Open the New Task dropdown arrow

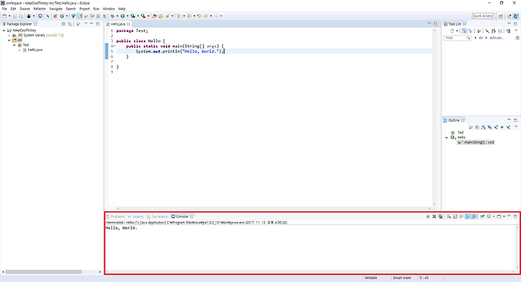457,31
